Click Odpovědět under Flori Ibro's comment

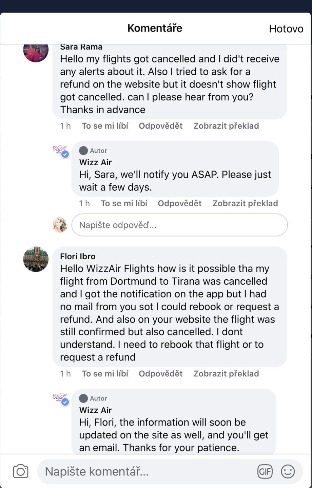[160, 374]
